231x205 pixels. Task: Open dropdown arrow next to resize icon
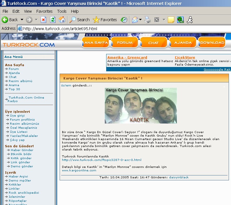(x=164, y=19)
